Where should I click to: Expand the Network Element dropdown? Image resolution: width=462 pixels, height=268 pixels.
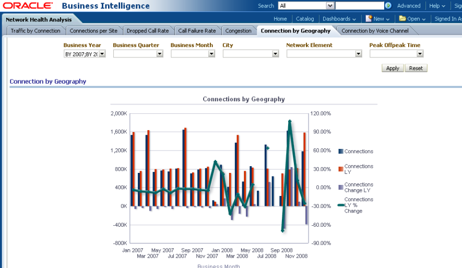click(358, 54)
